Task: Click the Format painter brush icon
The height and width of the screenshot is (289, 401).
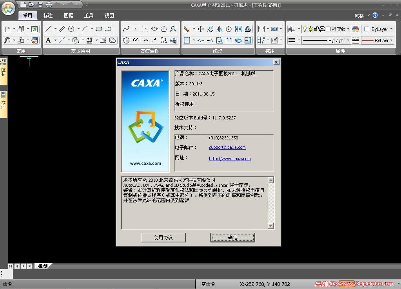Action: pyautogui.click(x=35, y=40)
